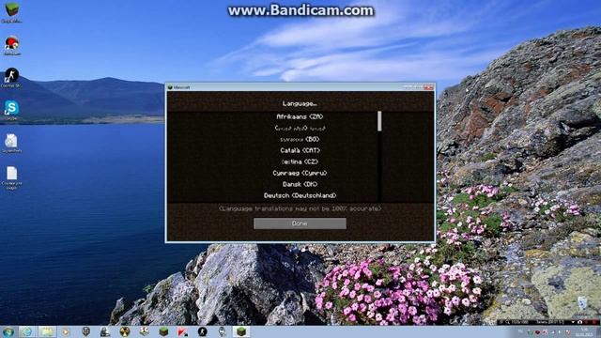The width and height of the screenshot is (601, 338).
Task: Switch to the highlighted running Minecraft taskbar button
Action: 241,331
